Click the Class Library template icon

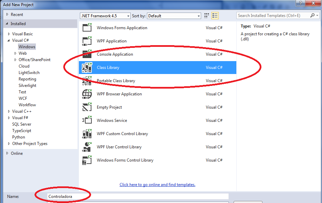pos(87,68)
